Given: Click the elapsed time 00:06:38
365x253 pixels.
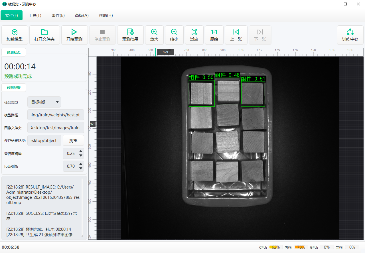Looking at the screenshot, I should pyautogui.click(x=11, y=247).
